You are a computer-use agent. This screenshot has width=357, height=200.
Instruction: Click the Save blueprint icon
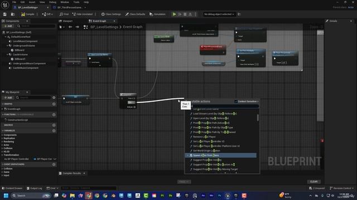click(5, 14)
